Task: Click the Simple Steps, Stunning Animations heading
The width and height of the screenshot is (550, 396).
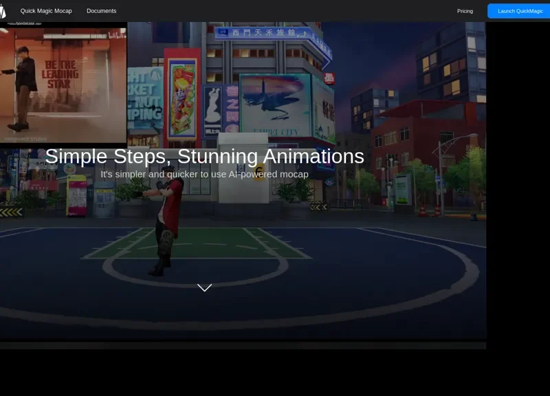Action: 204,157
